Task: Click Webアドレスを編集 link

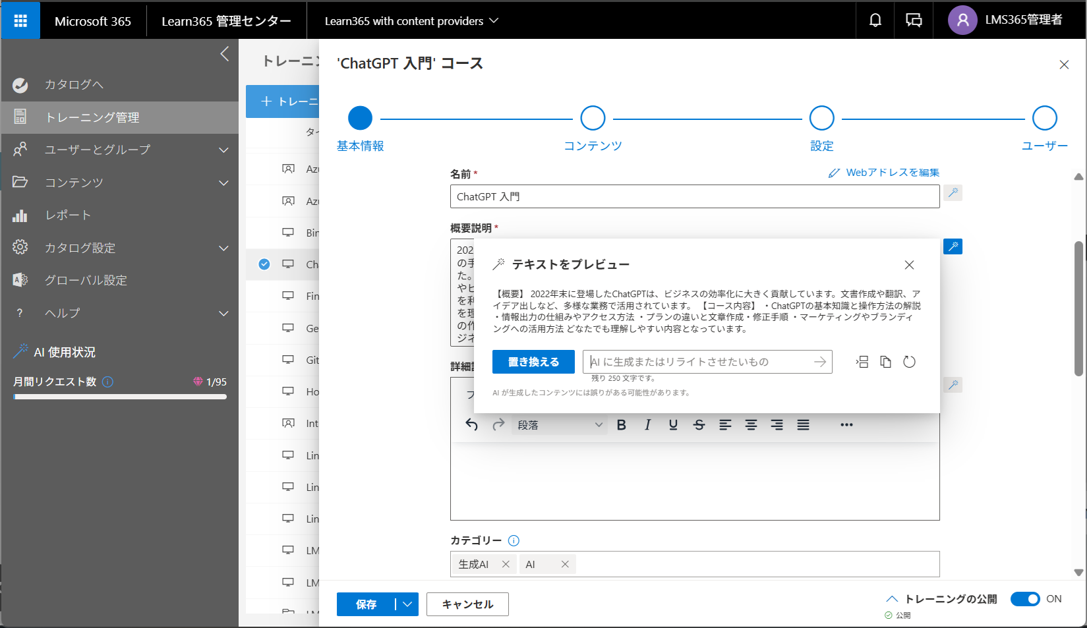Action: [884, 173]
